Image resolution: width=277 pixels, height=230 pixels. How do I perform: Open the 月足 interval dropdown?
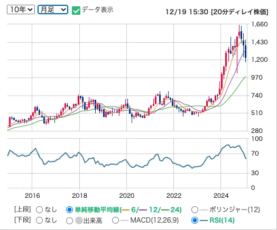pos(53,9)
